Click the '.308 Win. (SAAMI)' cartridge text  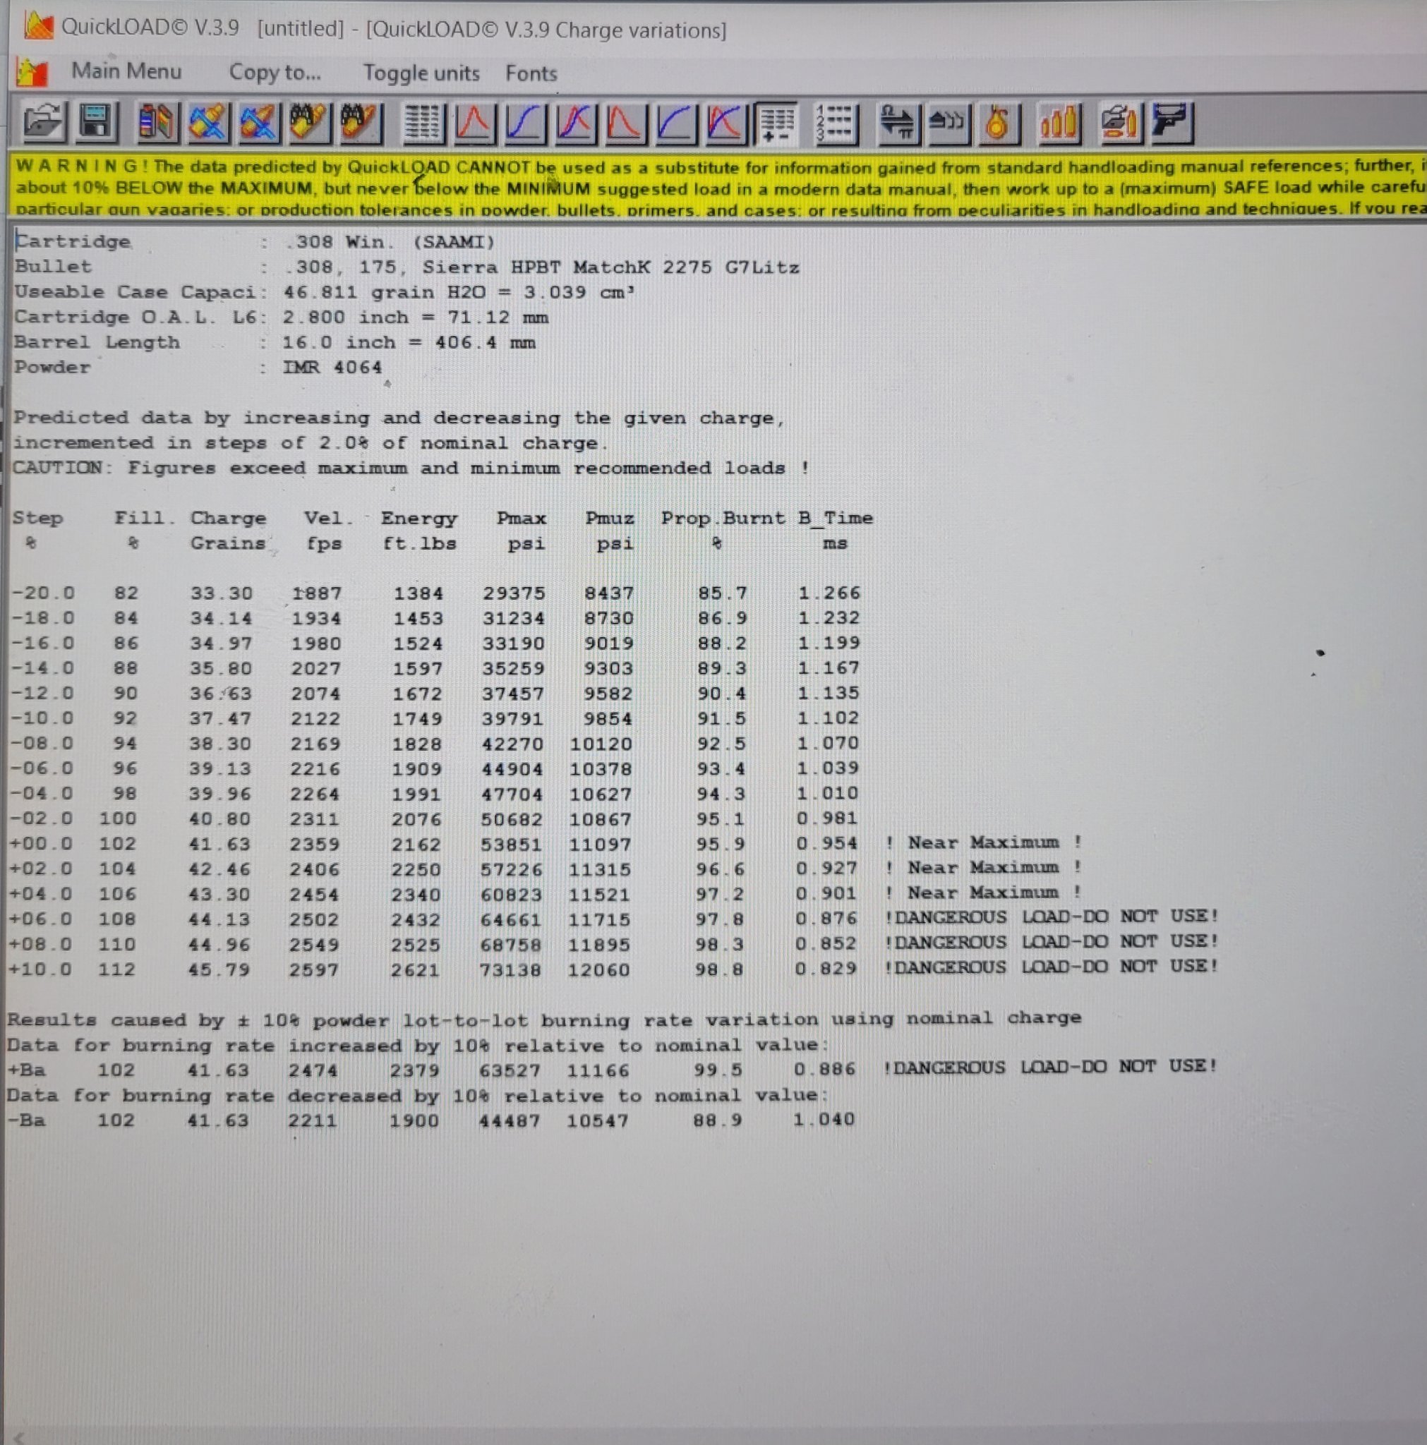point(390,242)
